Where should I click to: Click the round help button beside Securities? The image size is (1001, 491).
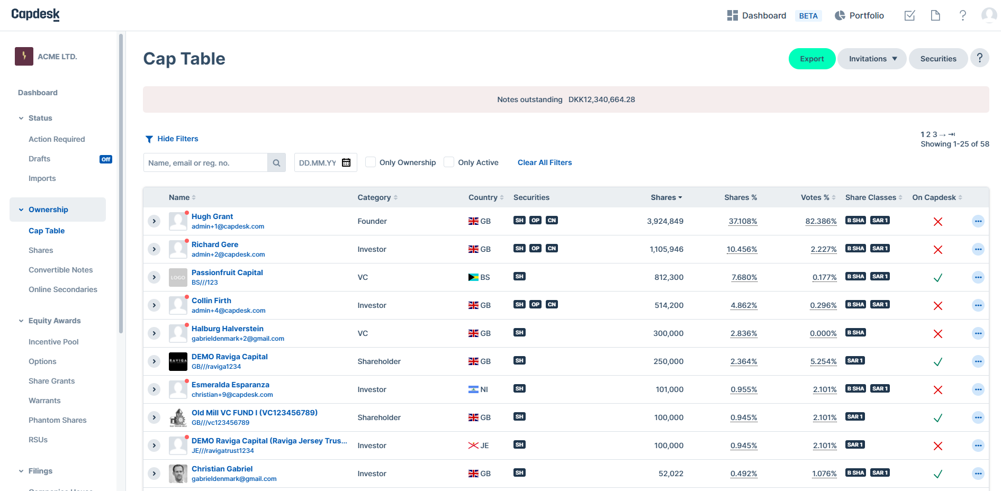point(979,58)
